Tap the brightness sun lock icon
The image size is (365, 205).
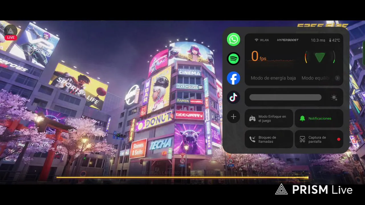(x=334, y=98)
